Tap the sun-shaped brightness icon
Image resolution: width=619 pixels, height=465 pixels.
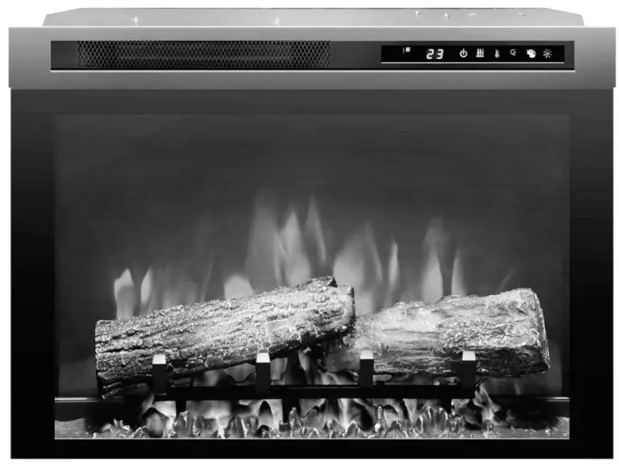click(547, 53)
